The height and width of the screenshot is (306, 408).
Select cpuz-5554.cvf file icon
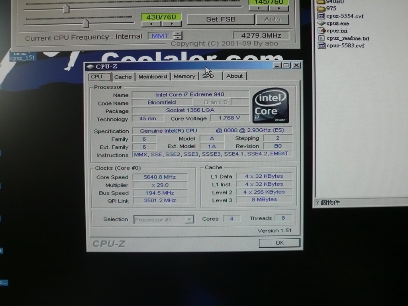(x=322, y=16)
